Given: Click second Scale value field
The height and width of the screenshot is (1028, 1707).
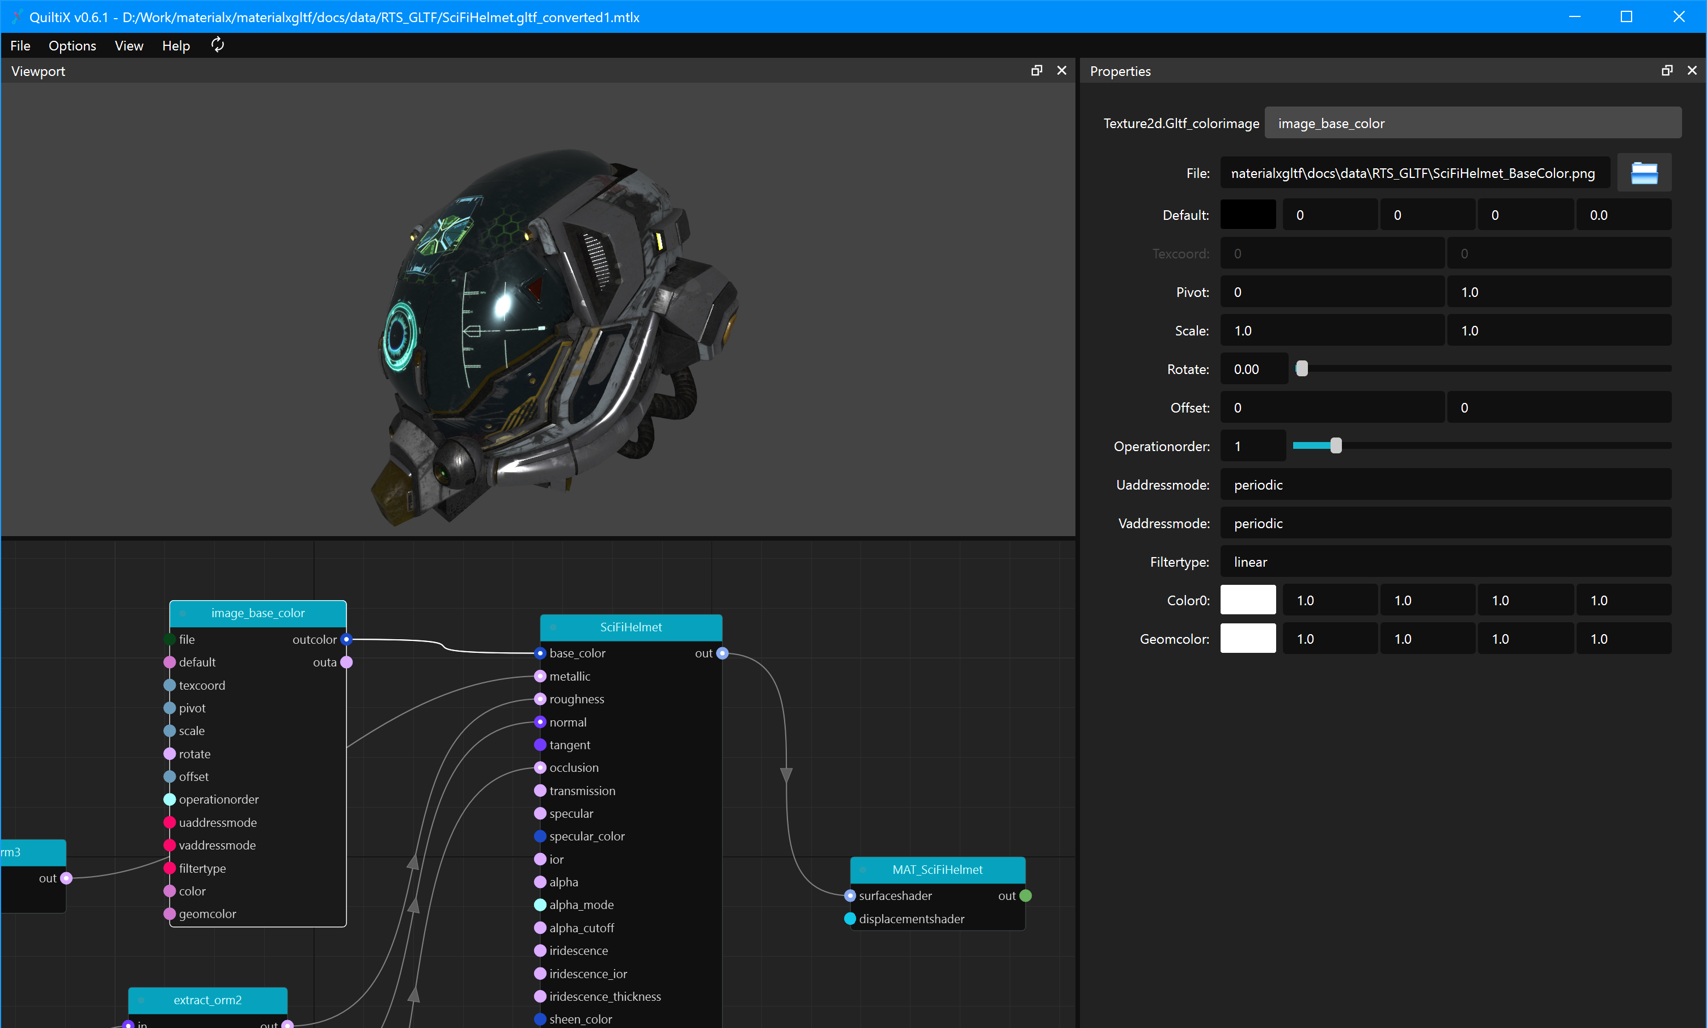Looking at the screenshot, I should [1558, 330].
